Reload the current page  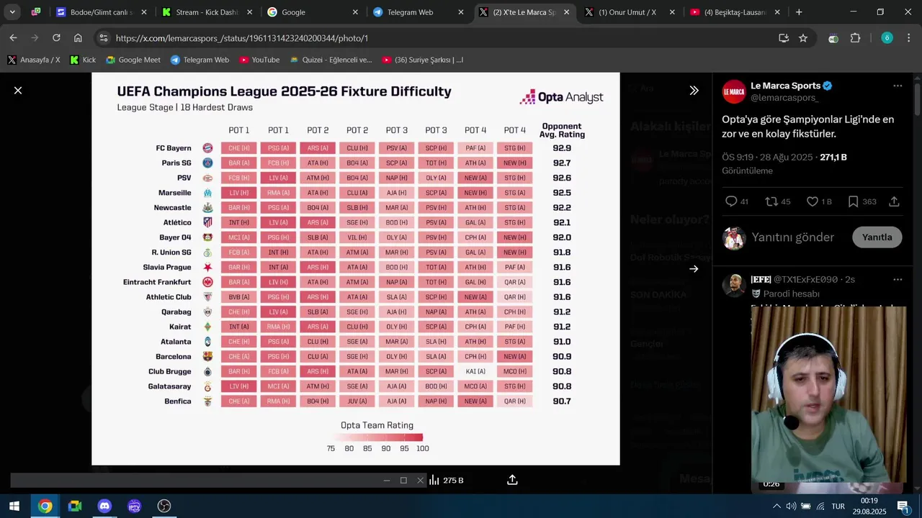(x=56, y=37)
